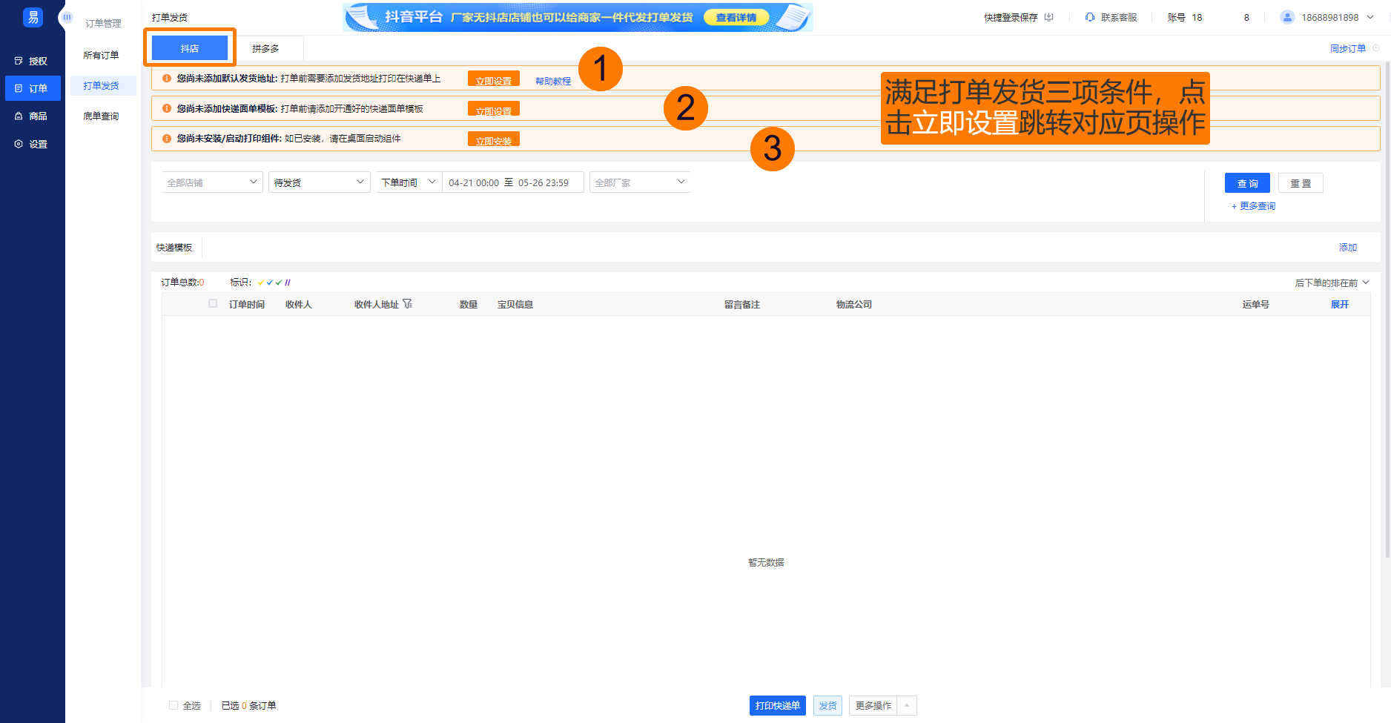Click the yellow check mark flag
Image resolution: width=1391 pixels, height=723 pixels.
tap(261, 283)
